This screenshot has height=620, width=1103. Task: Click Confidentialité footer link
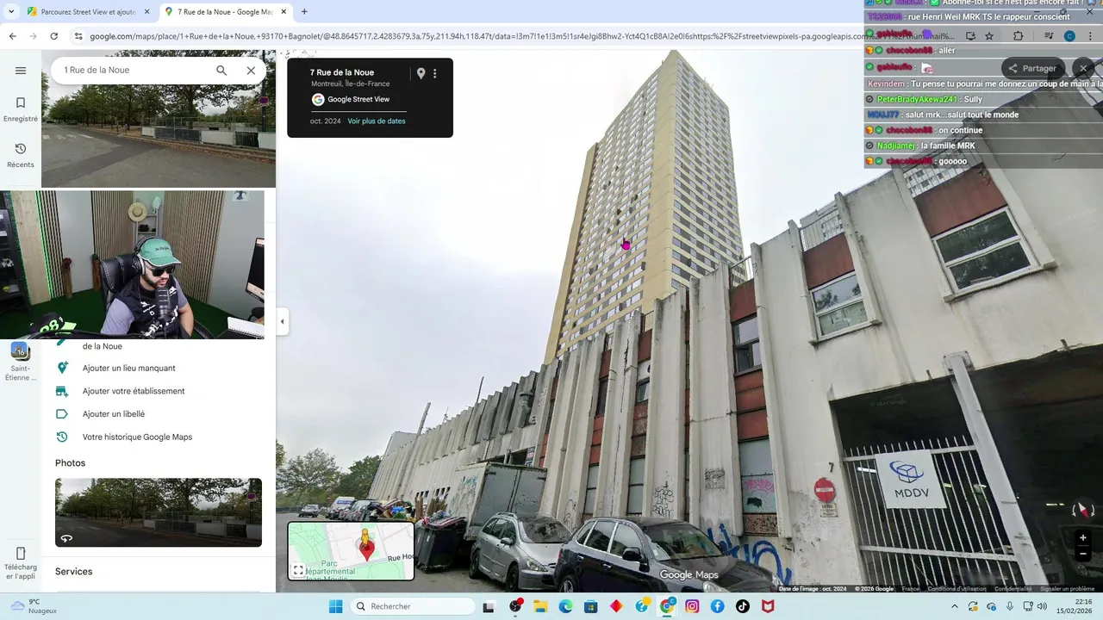(1013, 589)
